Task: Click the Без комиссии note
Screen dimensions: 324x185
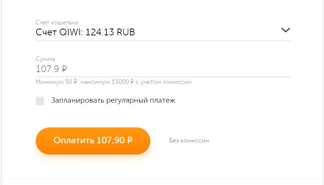Action: point(189,141)
